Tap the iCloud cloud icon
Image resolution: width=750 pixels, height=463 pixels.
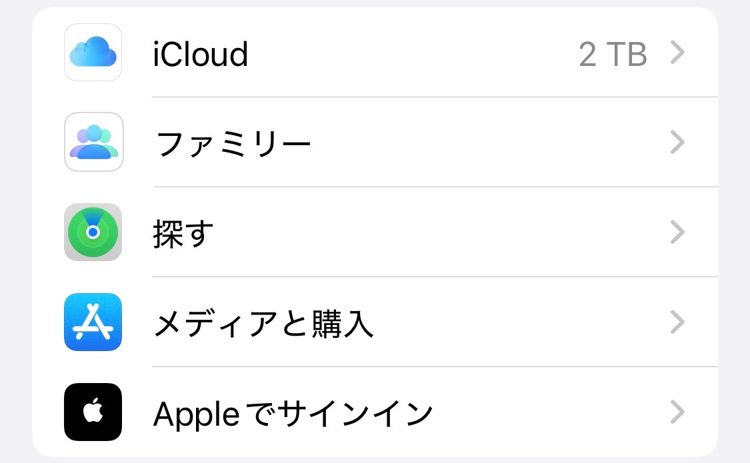[x=93, y=53]
